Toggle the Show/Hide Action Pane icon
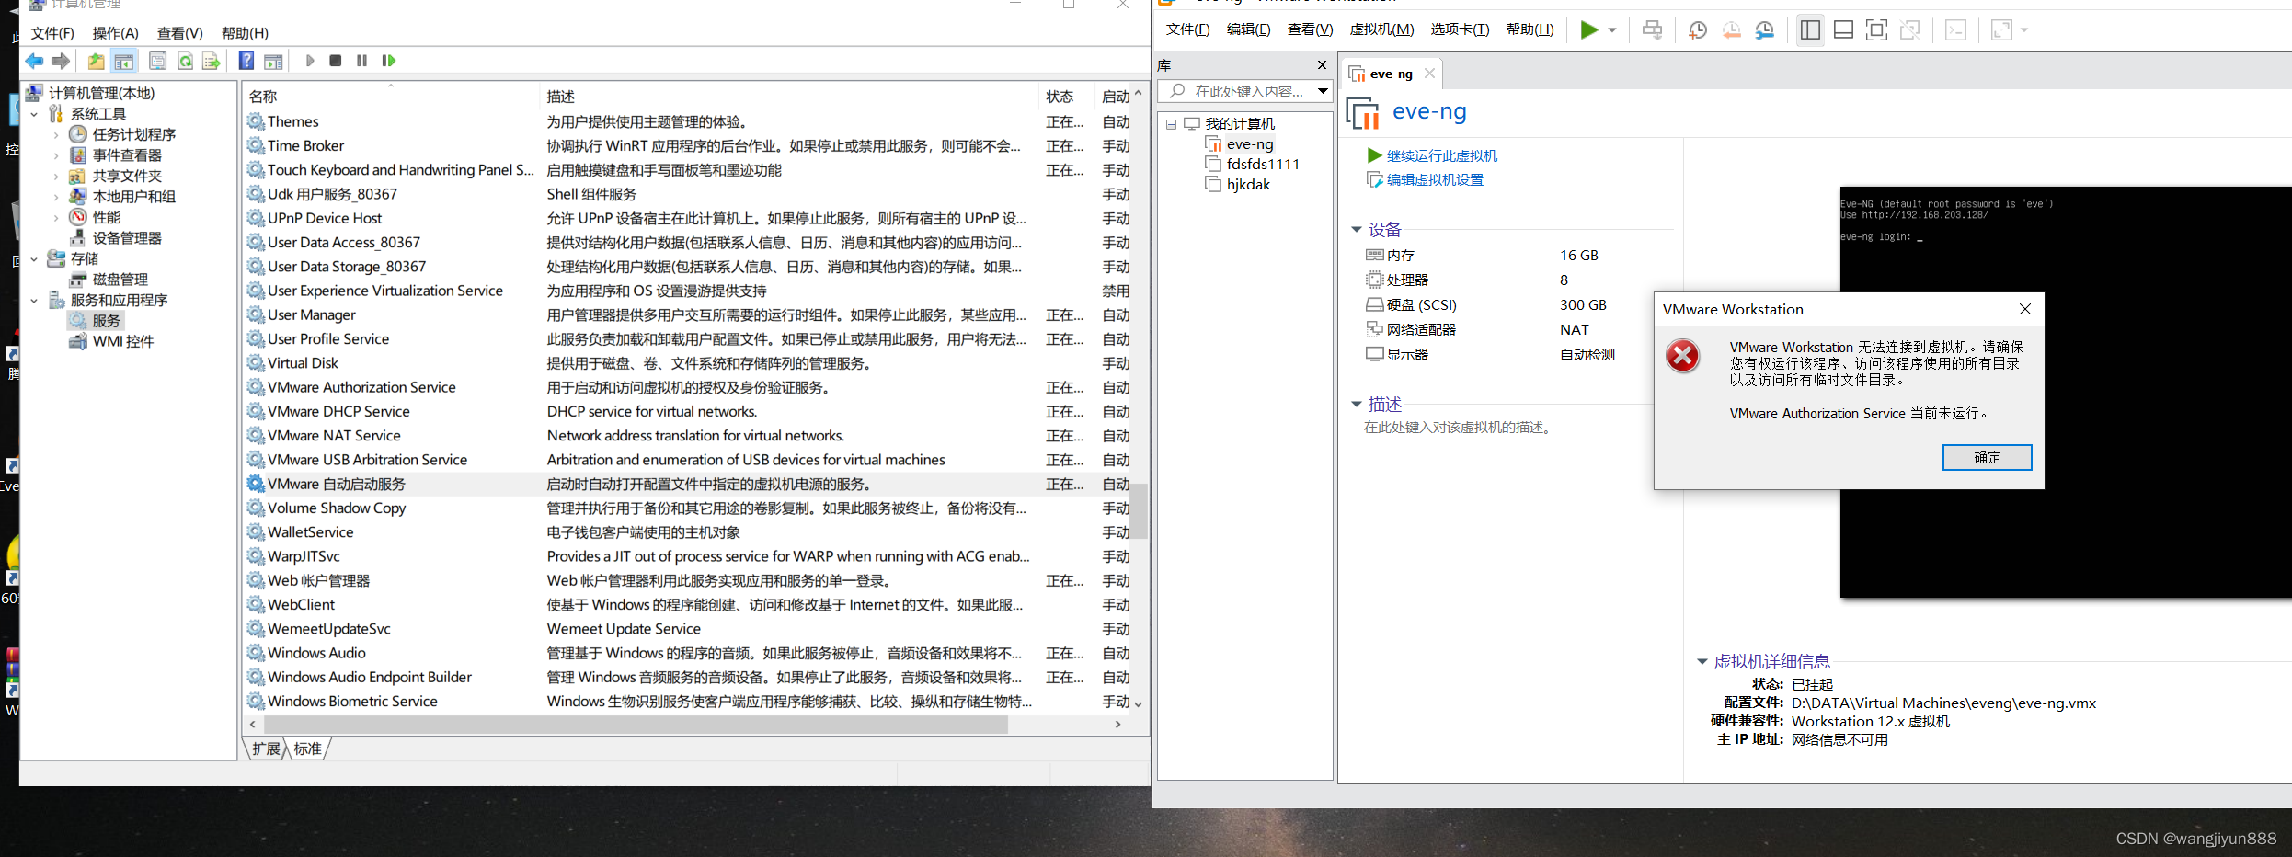The image size is (2292, 857). pyautogui.click(x=273, y=61)
